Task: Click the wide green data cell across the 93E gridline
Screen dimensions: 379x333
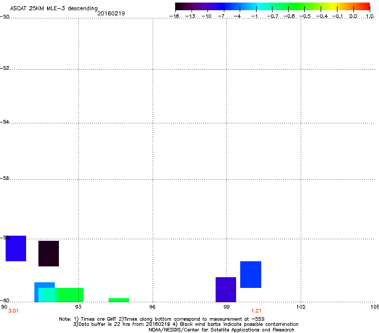Action: (71, 295)
